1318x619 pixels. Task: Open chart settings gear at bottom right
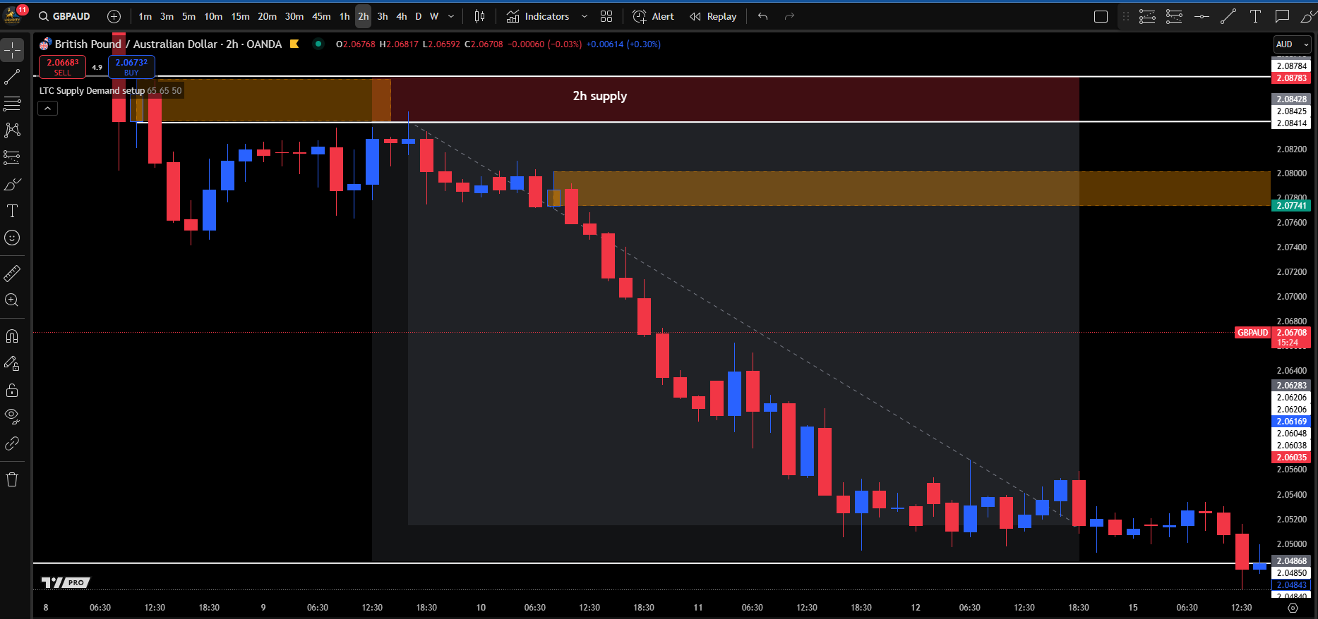click(1293, 608)
